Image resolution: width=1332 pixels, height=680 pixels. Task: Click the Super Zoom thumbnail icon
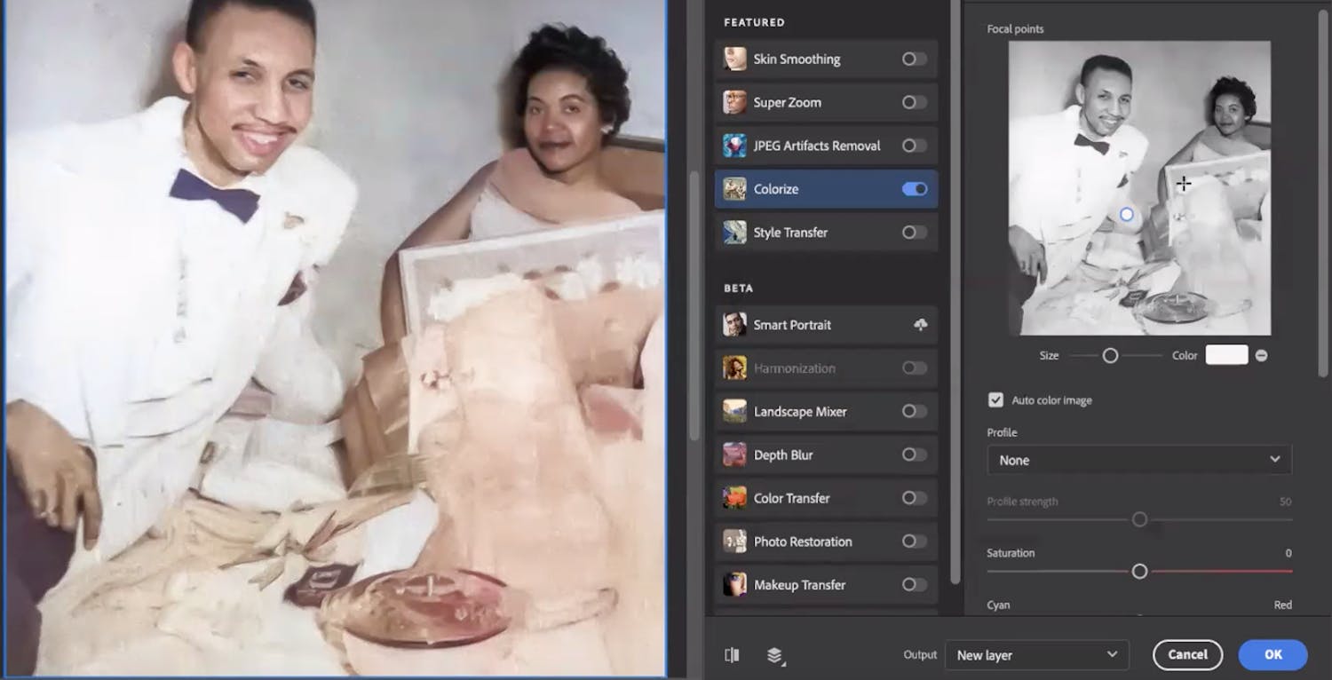(733, 102)
